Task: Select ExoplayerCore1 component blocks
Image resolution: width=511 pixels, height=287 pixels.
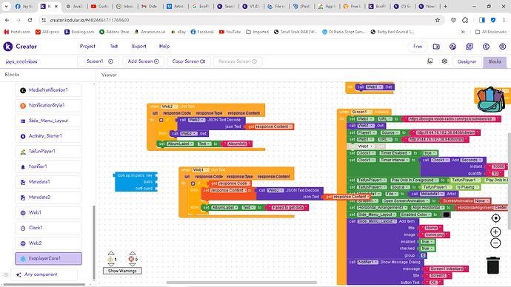Action: coord(48,258)
